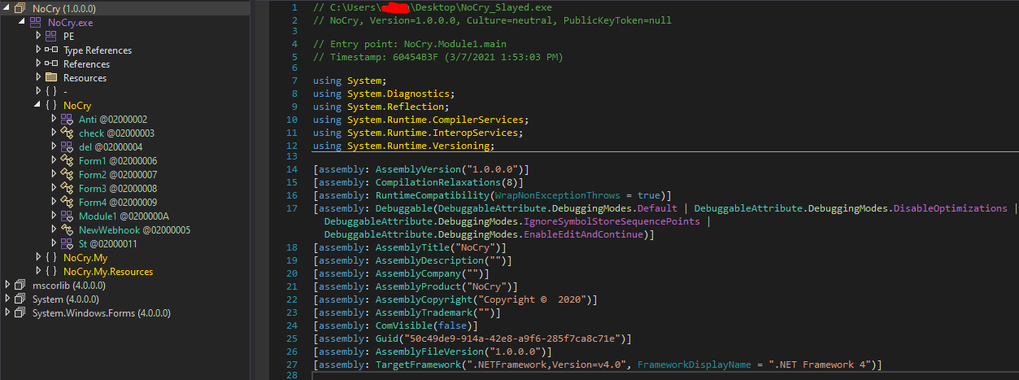Click the mscorlib assembly icon
Image resolution: width=1019 pixels, height=380 pixels.
21,286
